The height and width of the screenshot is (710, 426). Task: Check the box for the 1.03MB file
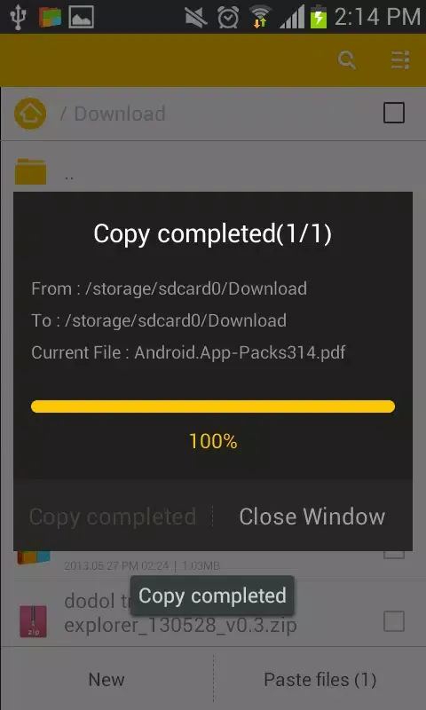(x=394, y=554)
